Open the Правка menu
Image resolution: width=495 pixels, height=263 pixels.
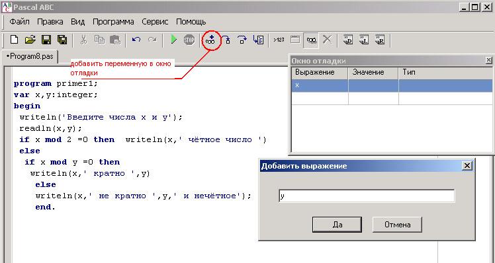50,22
